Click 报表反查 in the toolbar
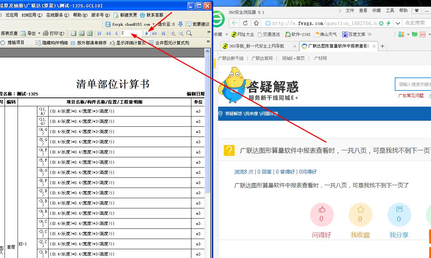 point(9,33)
